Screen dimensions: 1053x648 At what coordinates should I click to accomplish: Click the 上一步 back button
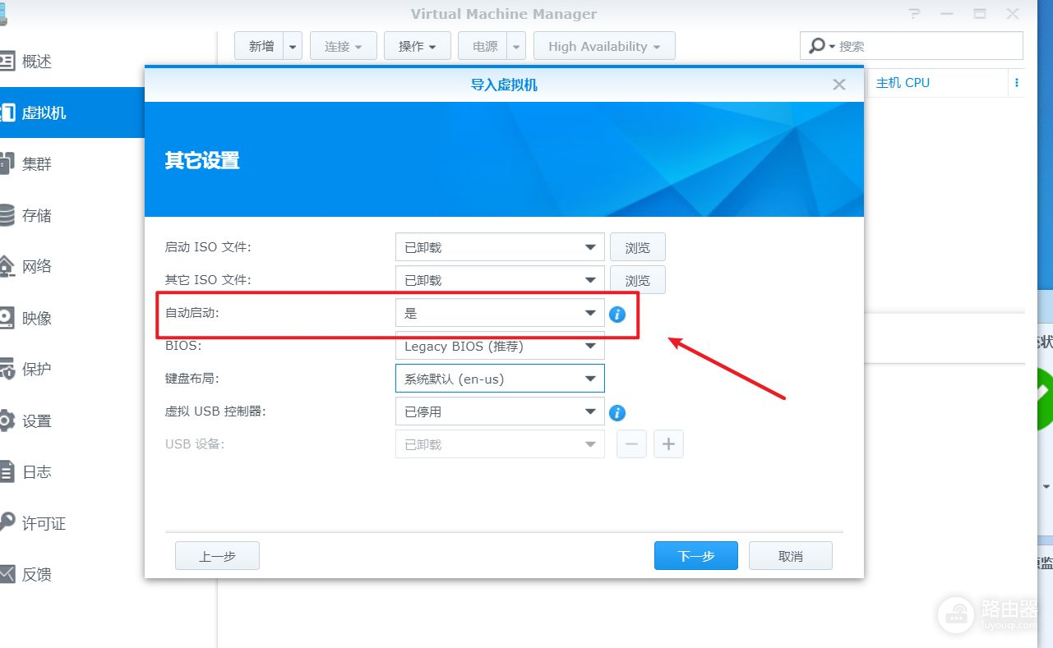[x=217, y=556]
